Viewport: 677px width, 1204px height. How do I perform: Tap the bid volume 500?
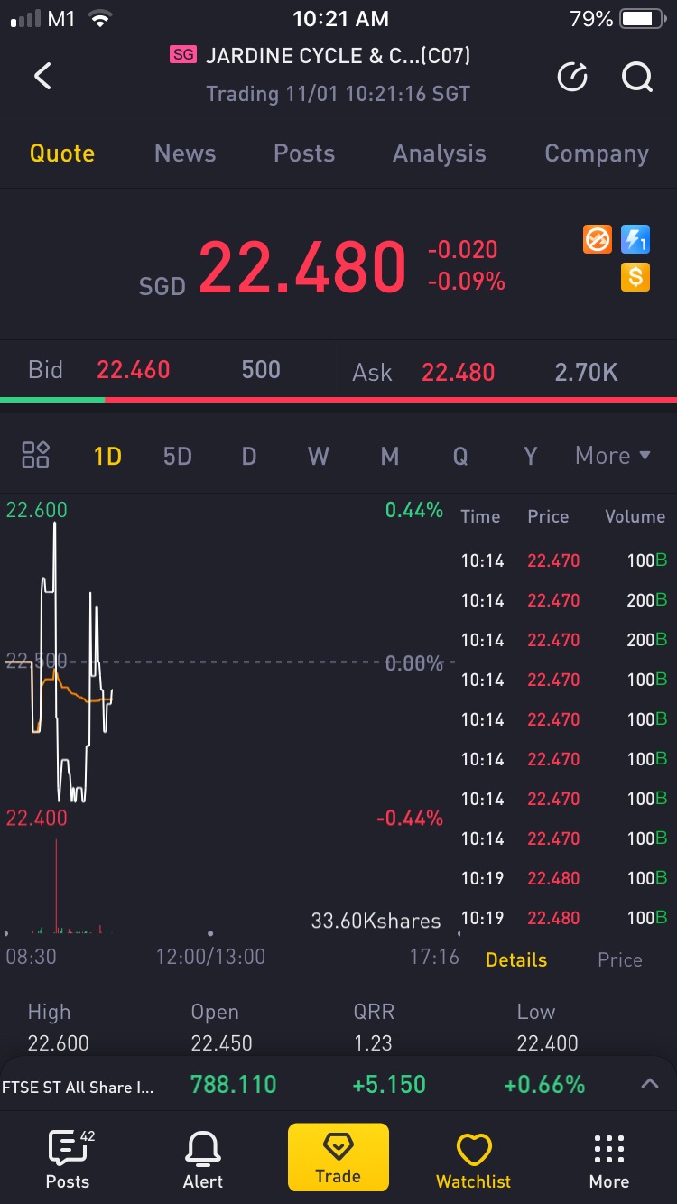coord(261,370)
